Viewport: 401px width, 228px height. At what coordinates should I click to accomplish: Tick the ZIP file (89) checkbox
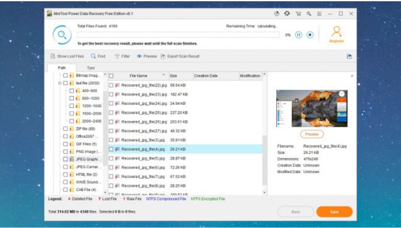tap(65, 129)
